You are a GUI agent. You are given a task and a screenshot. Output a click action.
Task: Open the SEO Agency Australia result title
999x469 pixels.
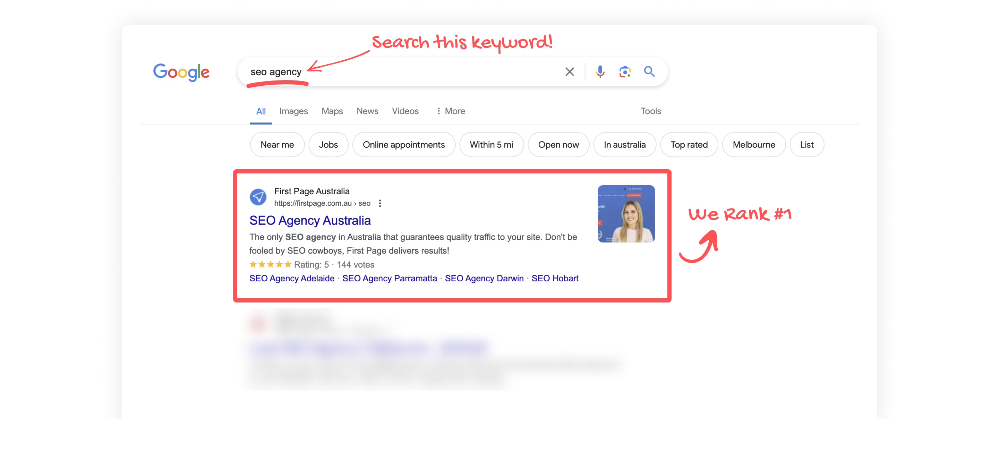coord(309,220)
